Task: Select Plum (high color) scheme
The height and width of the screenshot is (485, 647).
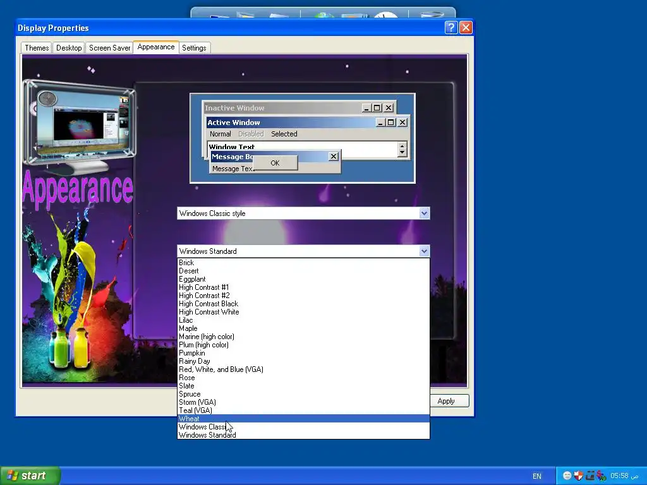Action: point(303,345)
